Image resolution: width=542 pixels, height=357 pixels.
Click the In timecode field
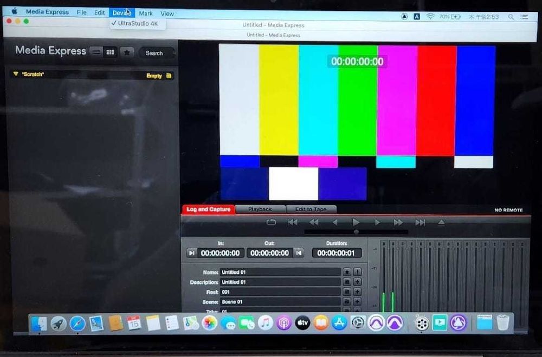point(220,253)
